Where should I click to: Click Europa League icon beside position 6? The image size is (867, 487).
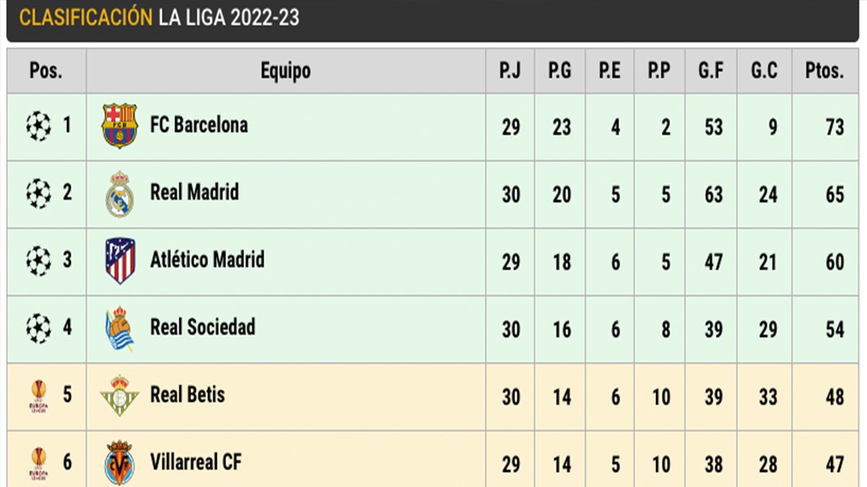pyautogui.click(x=39, y=462)
